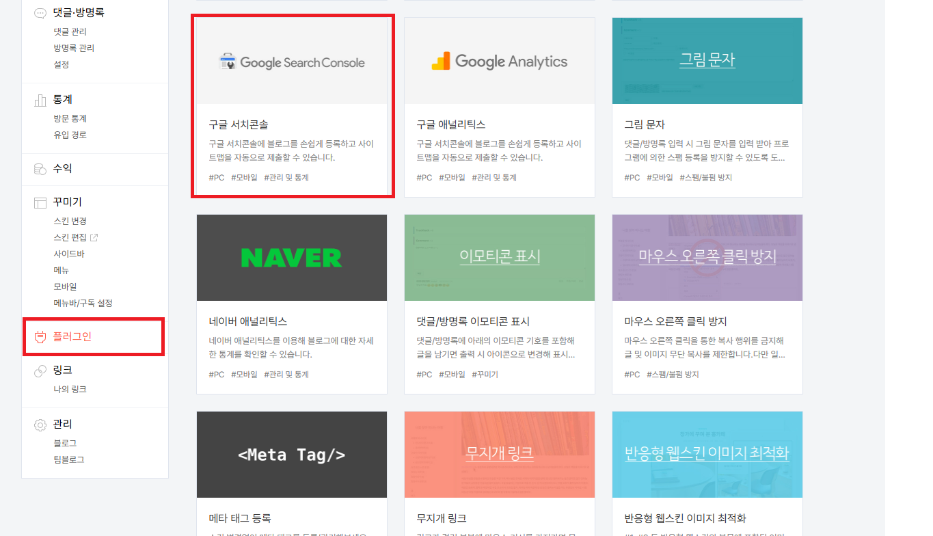This screenshot has height=536, width=933.
Task: Open the 무지개 링크 card title
Action: point(442,518)
